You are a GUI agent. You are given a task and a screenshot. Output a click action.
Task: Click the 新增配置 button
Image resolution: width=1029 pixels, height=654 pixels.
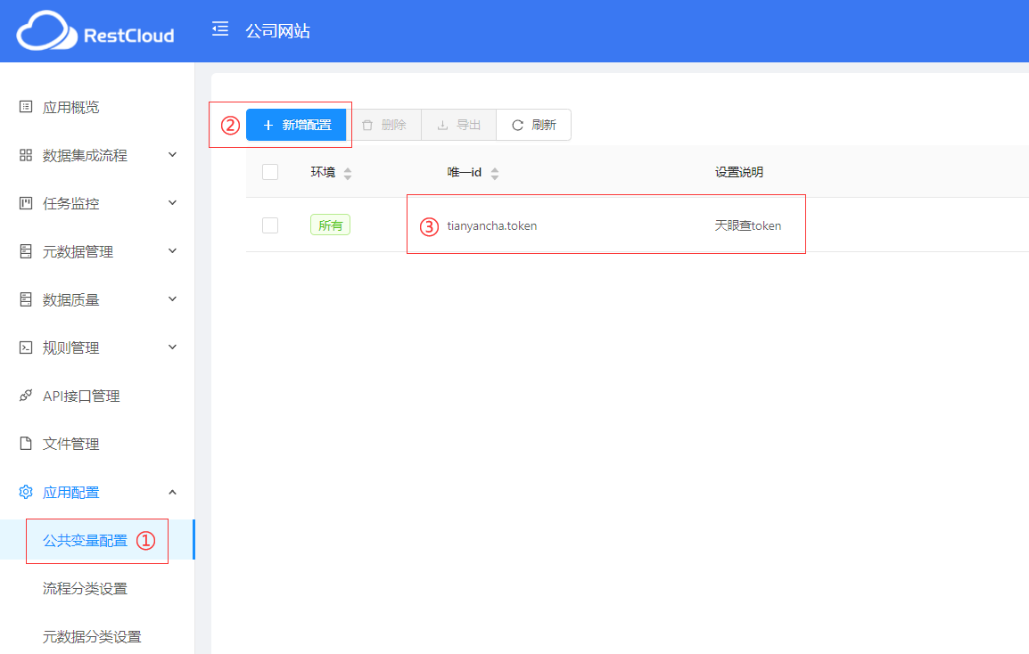pos(296,125)
